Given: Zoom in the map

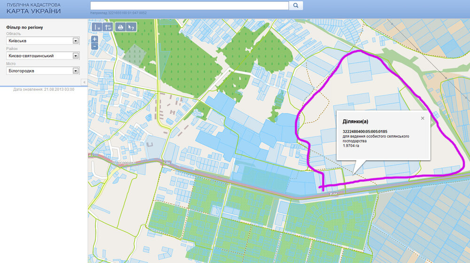Looking at the screenshot, I should [x=94, y=39].
